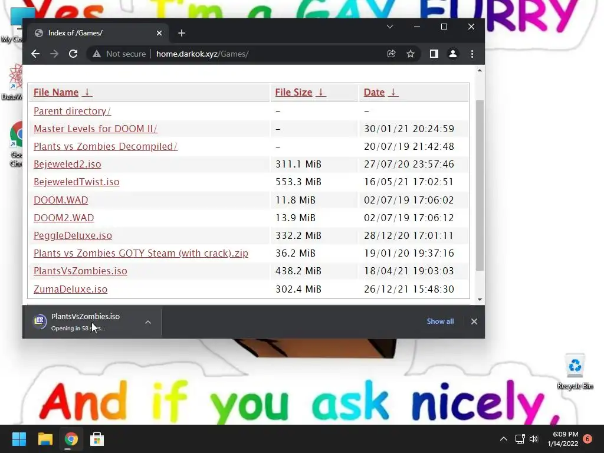Open network status tray icon

(x=520, y=439)
